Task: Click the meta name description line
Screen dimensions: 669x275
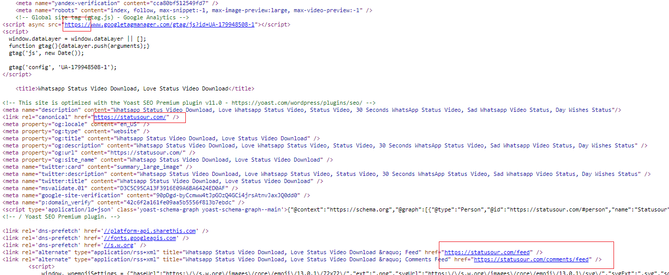Action: [312, 110]
